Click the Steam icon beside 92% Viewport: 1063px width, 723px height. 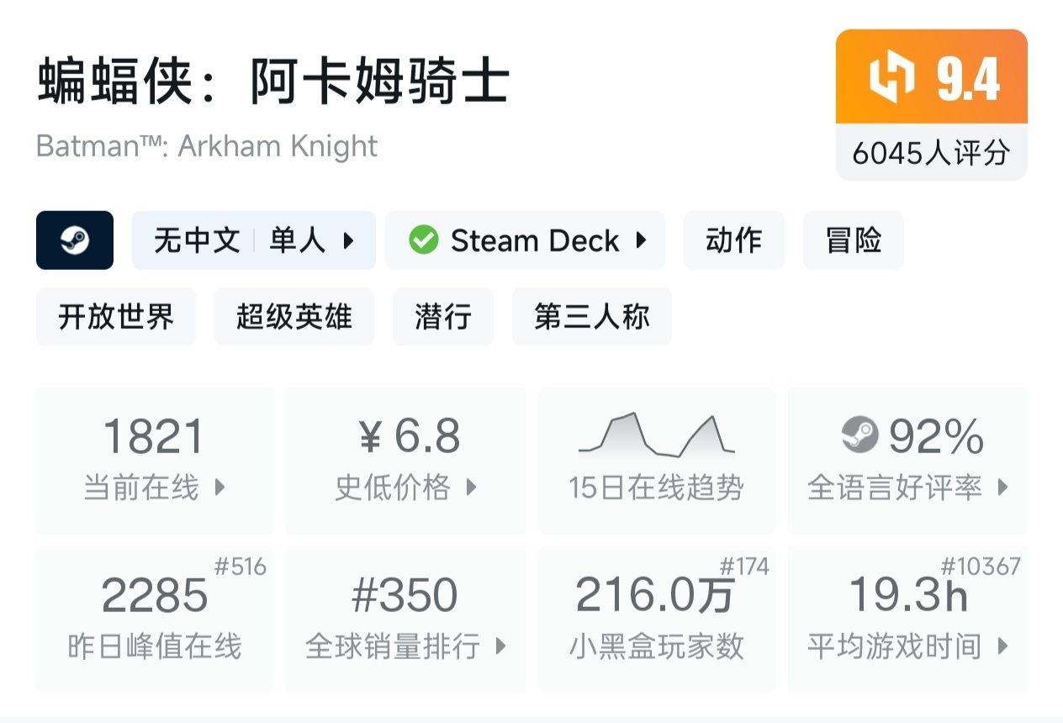pos(859,435)
